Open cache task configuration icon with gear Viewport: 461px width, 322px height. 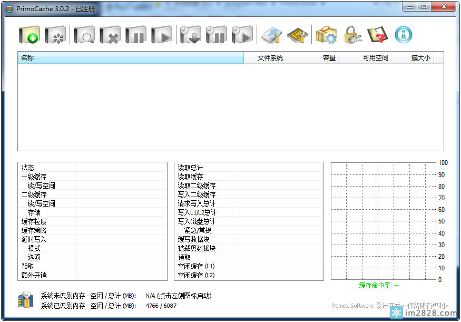pyautogui.click(x=55, y=35)
